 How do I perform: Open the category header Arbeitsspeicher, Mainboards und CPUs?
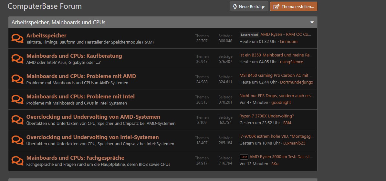(x=58, y=22)
